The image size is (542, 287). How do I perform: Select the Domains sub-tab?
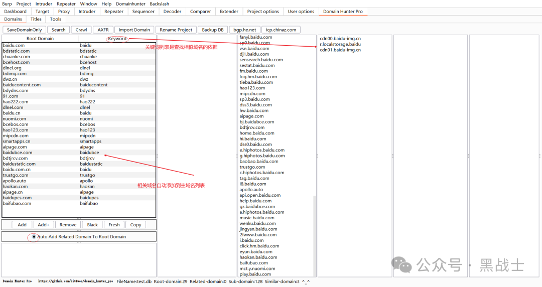point(13,19)
